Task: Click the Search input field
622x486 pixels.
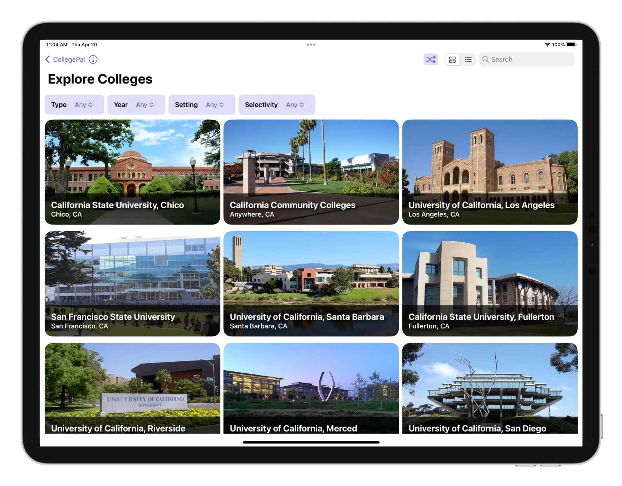Action: pyautogui.click(x=527, y=59)
